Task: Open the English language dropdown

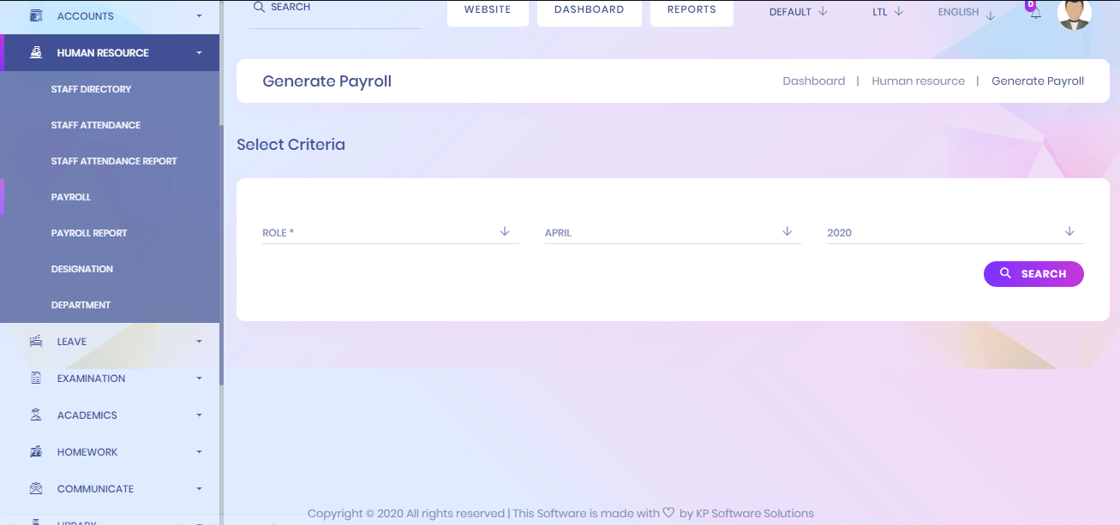Action: click(967, 13)
